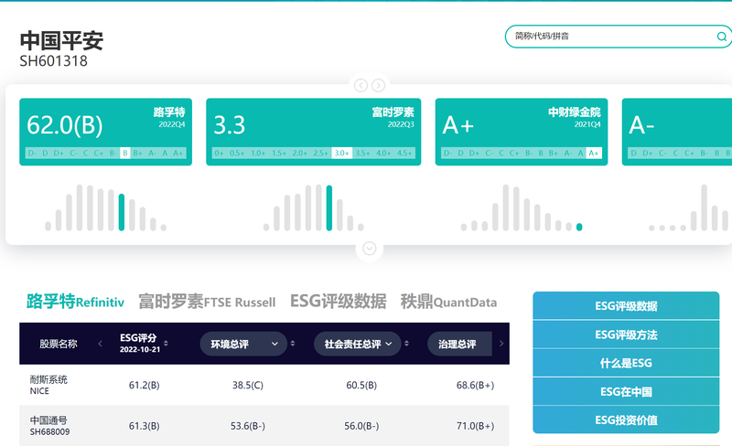Sort by 环境总评 column arrows
732x446 pixels.
[293, 344]
